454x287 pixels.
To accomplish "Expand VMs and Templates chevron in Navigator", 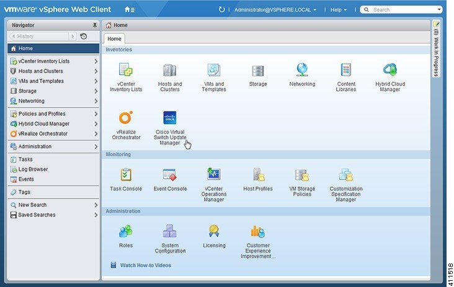I will [96, 81].
